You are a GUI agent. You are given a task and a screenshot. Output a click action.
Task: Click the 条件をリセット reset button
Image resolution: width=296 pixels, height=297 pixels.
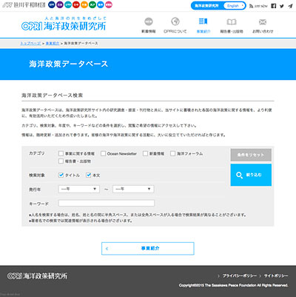point(251,155)
